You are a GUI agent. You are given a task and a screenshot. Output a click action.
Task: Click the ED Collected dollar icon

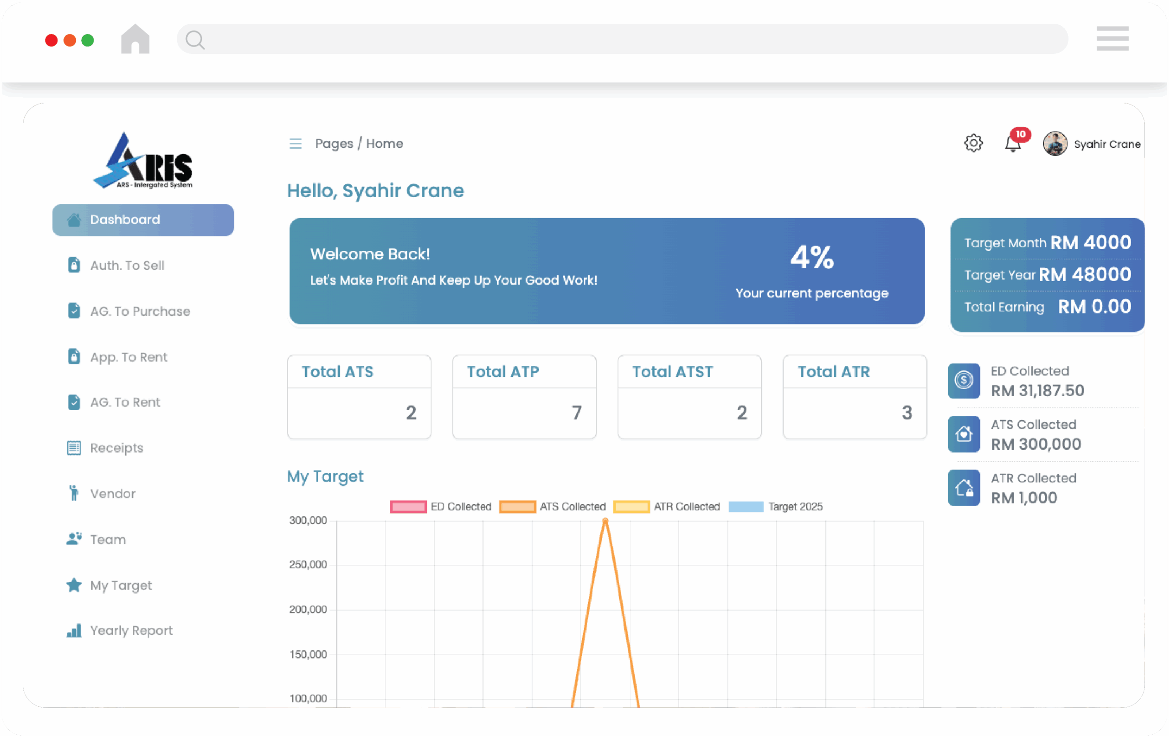pyautogui.click(x=964, y=381)
